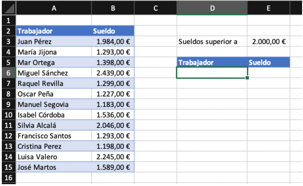Viewport: 303px width, 186px height.
Task: Select highlighted column D header
Action: [x=212, y=8]
